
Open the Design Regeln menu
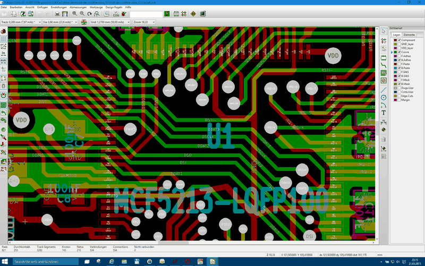[x=114, y=7]
